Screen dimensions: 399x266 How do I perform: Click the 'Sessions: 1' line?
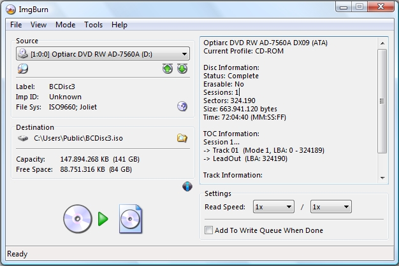(221, 92)
